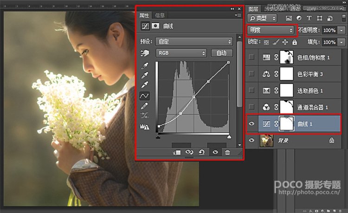This screenshot has height=213, width=348.
Task: Select the curves adjustment icon in Properties
Action: pyautogui.click(x=145, y=26)
